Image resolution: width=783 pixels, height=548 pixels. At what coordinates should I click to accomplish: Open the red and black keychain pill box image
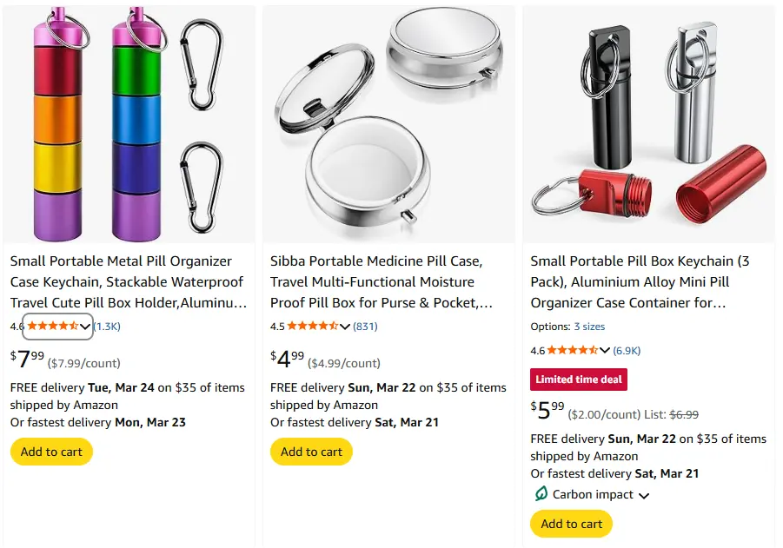[648, 122]
